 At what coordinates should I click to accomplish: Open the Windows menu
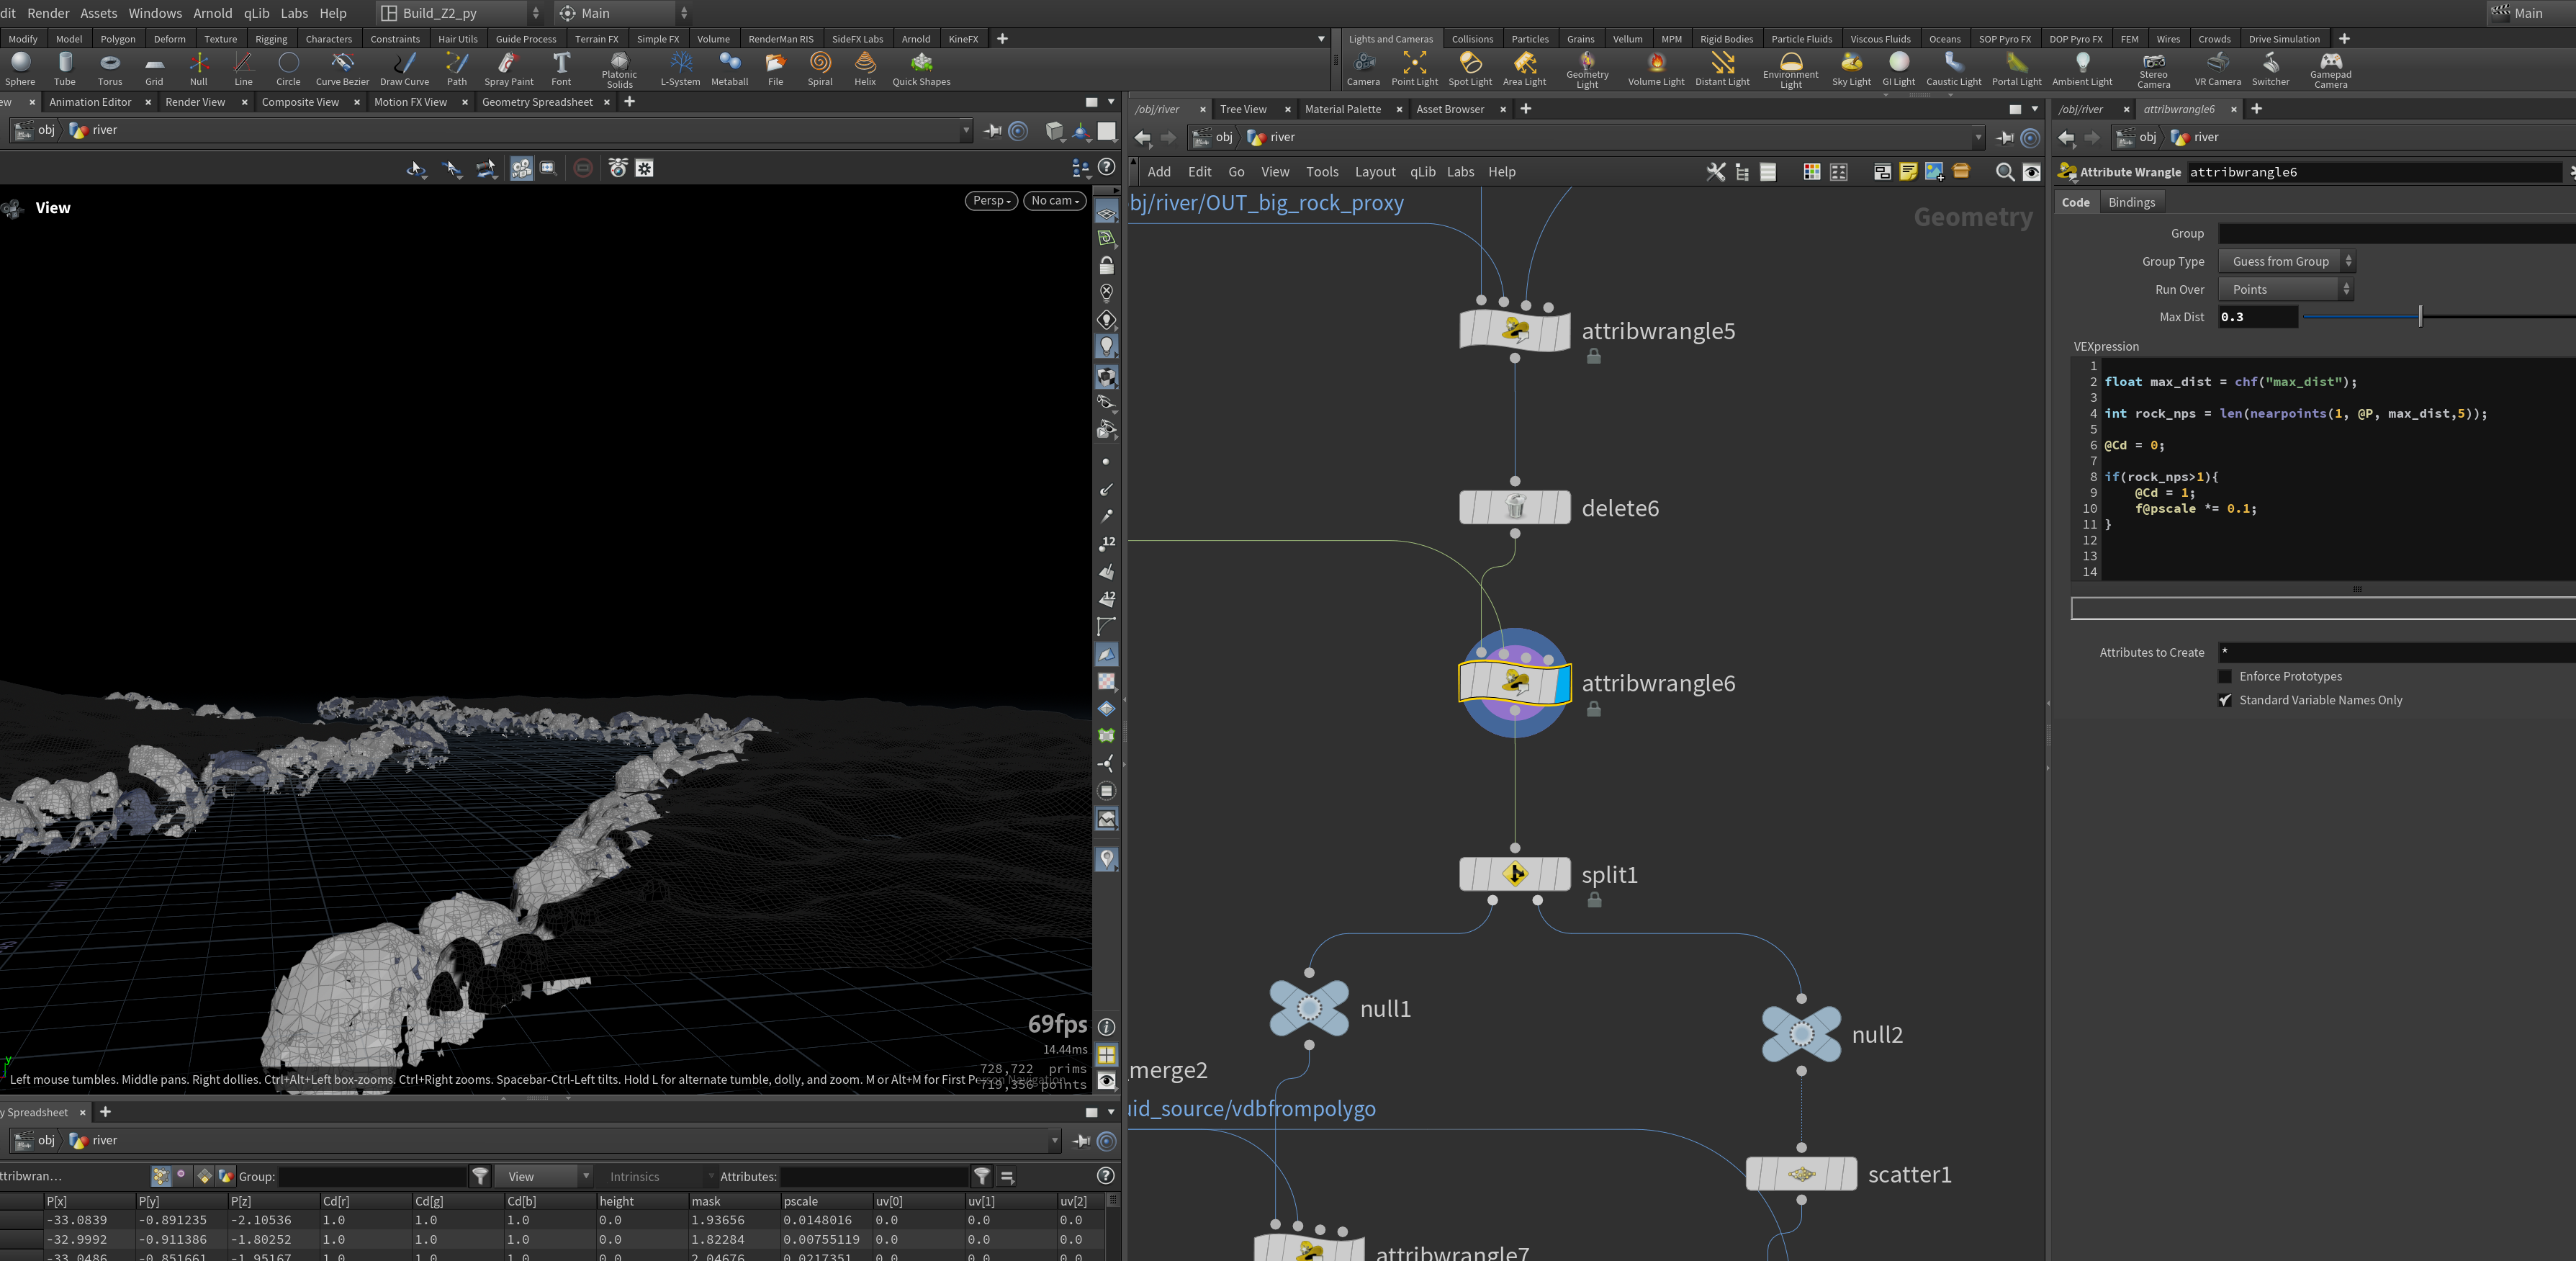155,13
